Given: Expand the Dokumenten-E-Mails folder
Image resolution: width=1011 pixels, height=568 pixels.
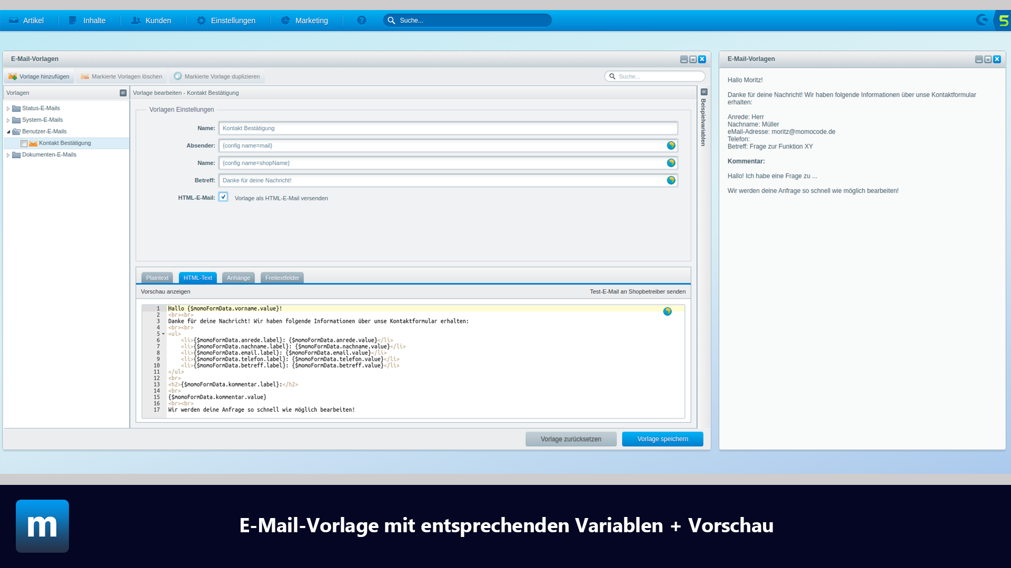Looking at the screenshot, I should pos(8,155).
